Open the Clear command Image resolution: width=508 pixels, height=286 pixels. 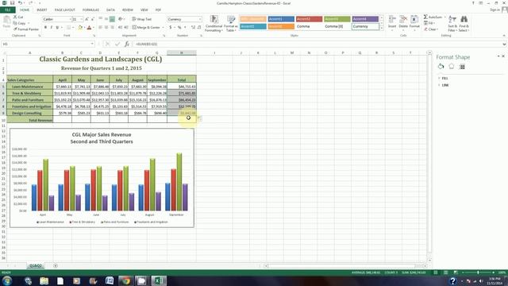[x=431, y=29]
